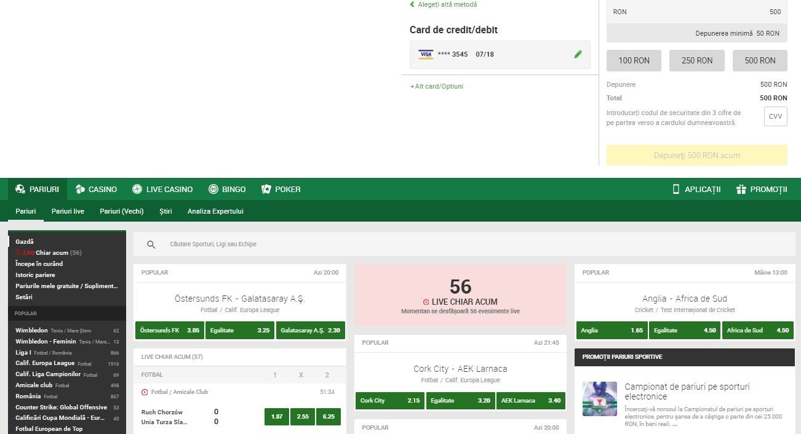801x434 pixels.
Task: Click Alegeți altă metodă back link
Action: click(444, 4)
